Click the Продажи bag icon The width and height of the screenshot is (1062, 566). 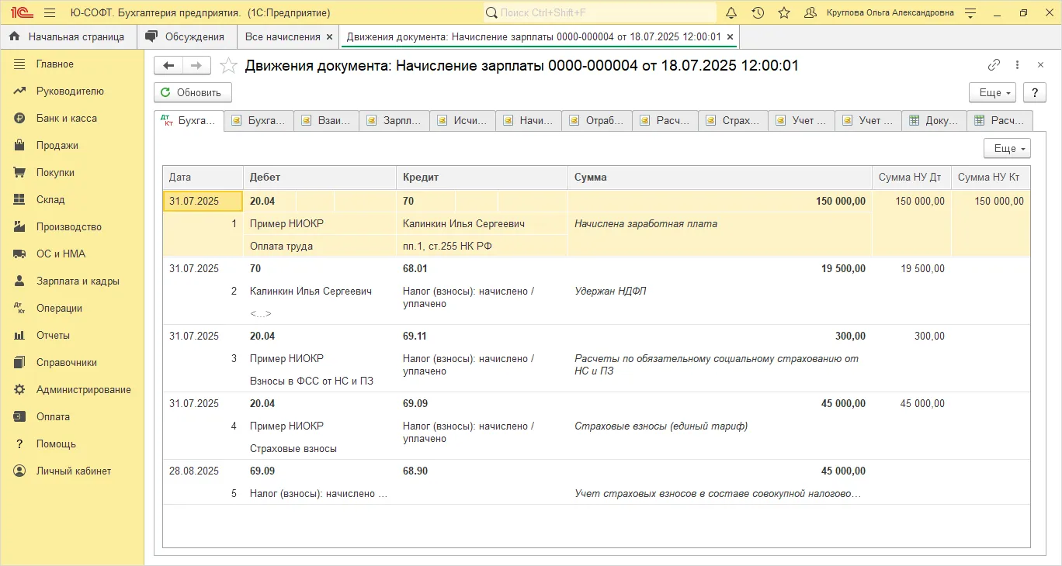click(x=20, y=145)
